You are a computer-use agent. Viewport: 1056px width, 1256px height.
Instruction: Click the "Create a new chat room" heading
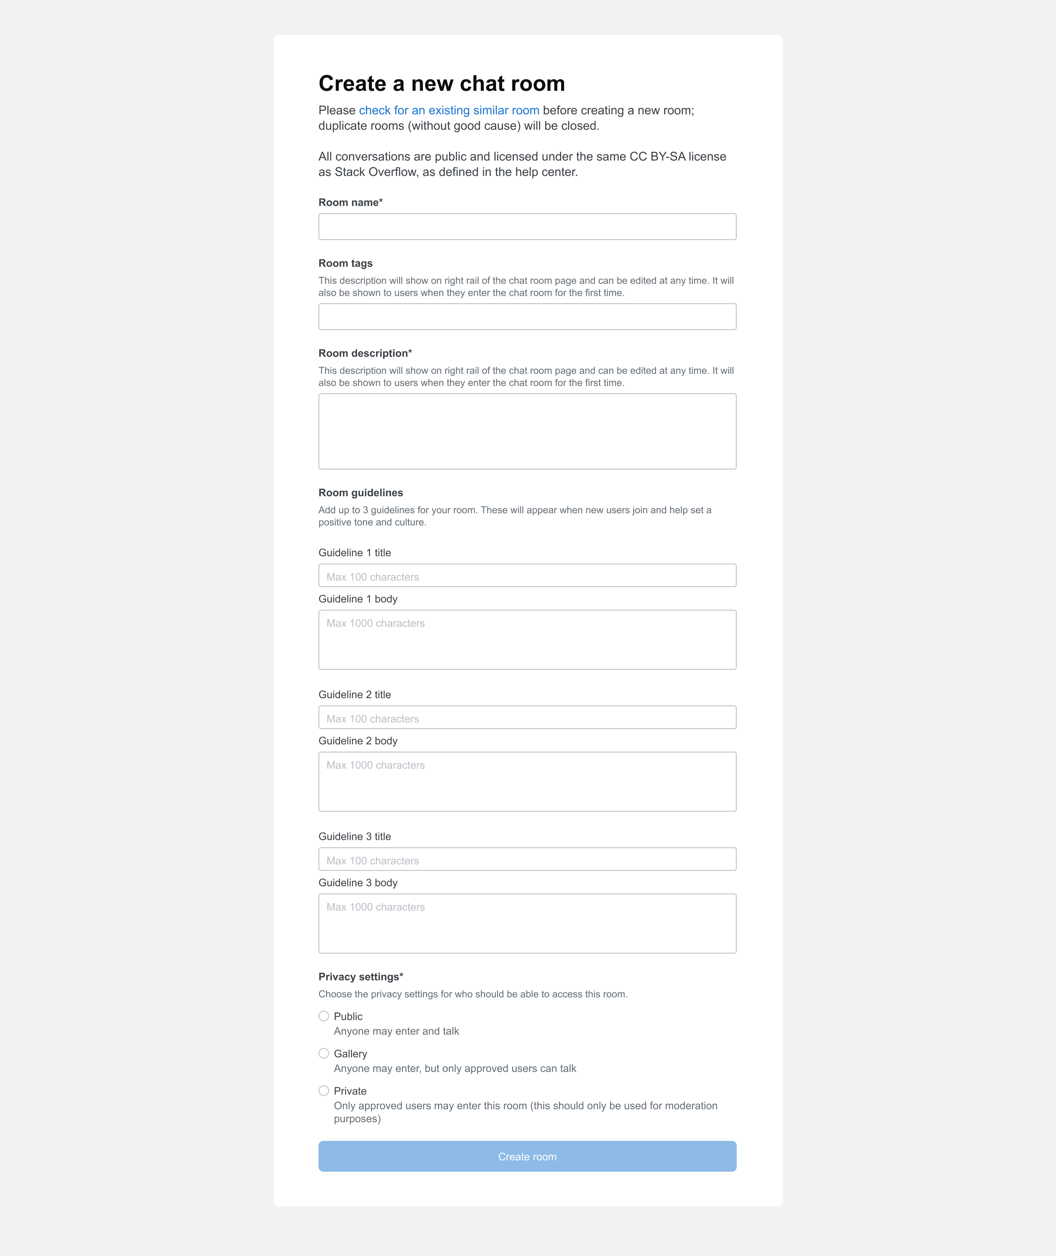(x=441, y=84)
